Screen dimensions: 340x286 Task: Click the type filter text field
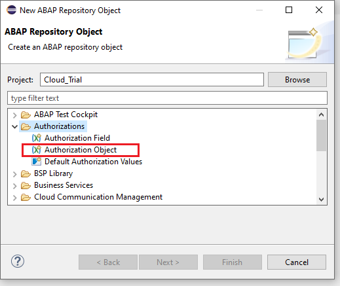(x=167, y=98)
